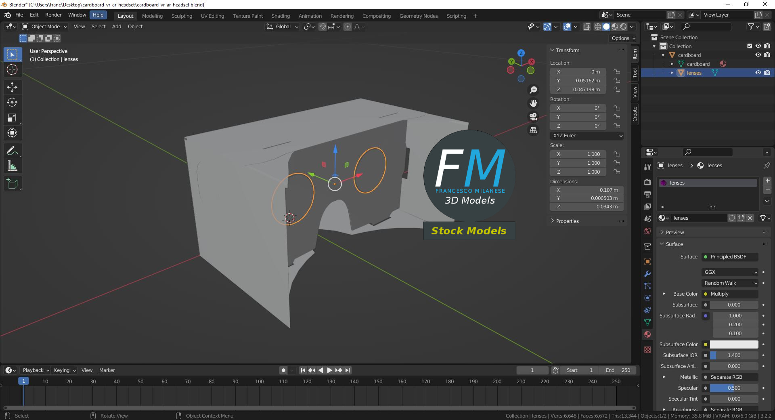Select the Select Box tool

pyautogui.click(x=13, y=55)
